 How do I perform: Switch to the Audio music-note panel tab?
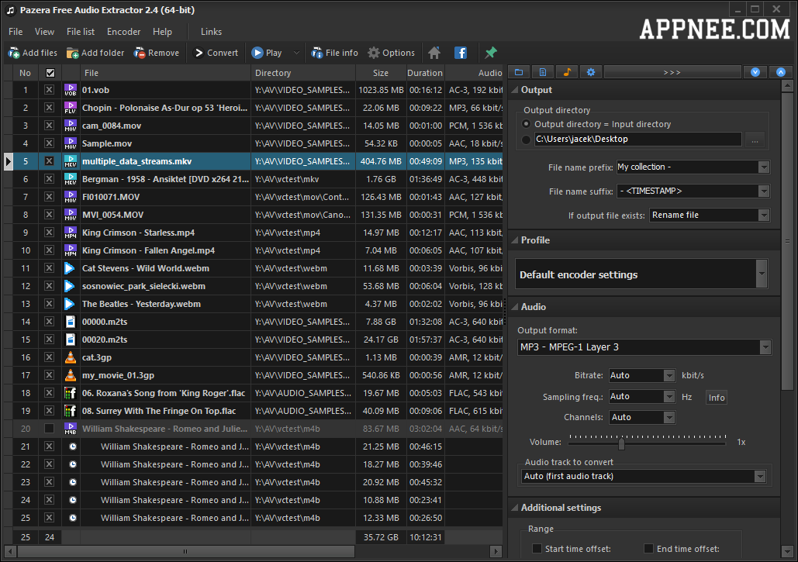coord(566,72)
